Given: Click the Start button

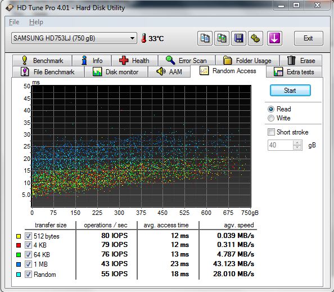Looking at the screenshot, I should click(x=290, y=91).
